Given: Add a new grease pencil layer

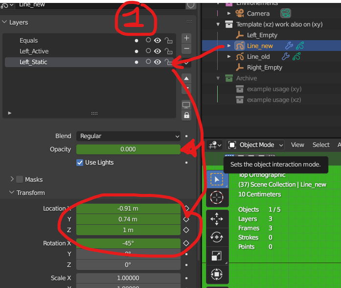Looking at the screenshot, I should coord(186,38).
